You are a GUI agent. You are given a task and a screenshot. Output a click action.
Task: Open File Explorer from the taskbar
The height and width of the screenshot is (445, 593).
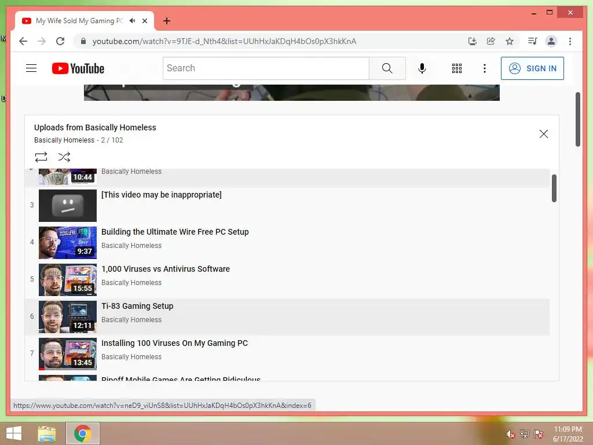(47, 433)
